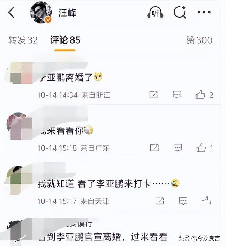Open 汪峰's profile avatar
This screenshot has height=246, width=225.
(41, 13)
